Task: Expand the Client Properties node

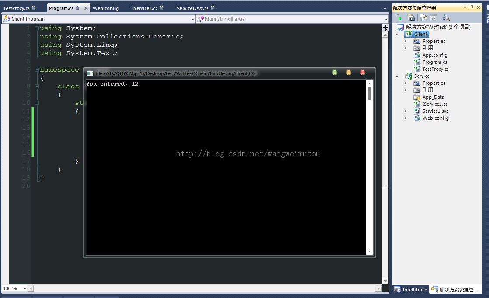Action: (406, 41)
